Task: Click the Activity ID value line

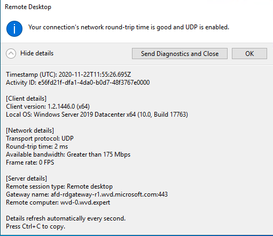Action: coord(78,83)
